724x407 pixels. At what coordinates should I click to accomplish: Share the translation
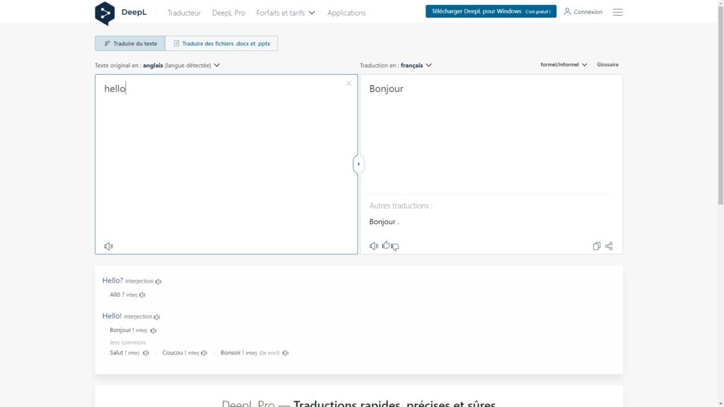point(609,246)
